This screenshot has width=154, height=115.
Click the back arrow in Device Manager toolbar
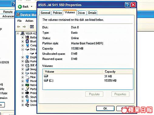click(x=19, y=27)
